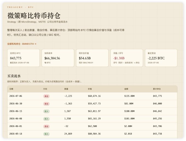
Task: Select the price $63,011.97
Action: [94, 111]
